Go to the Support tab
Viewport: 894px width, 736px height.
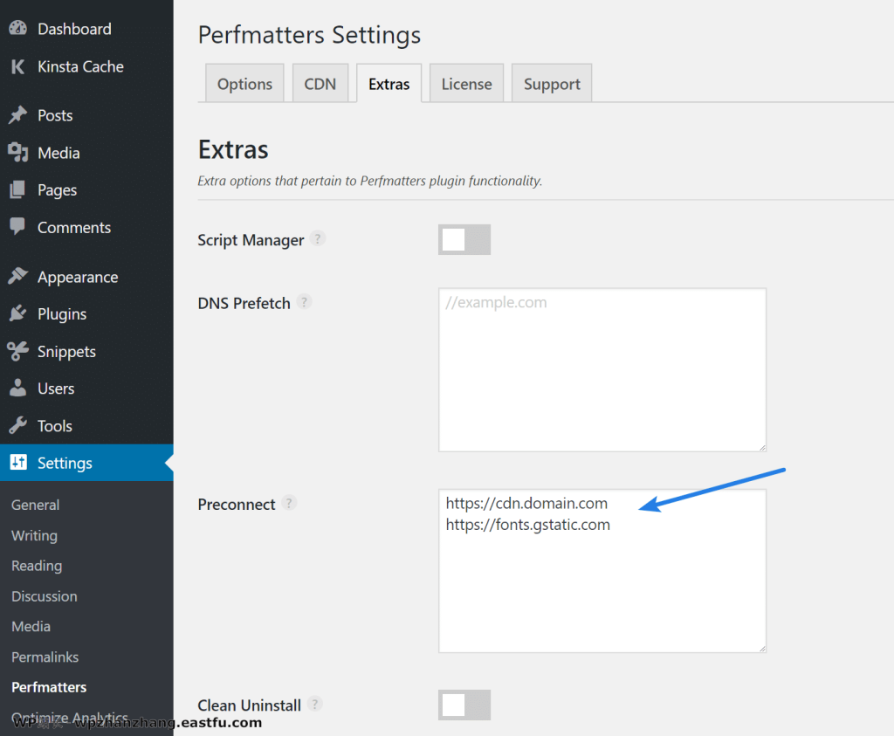[552, 84]
